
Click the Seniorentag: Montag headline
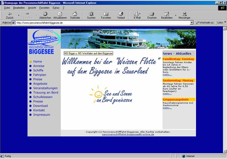click(178, 81)
